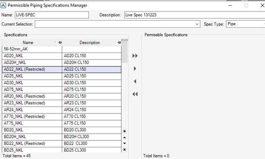This screenshot has width=265, height=159.
Task: Select the AD20_NKL specification row
Action: tap(62, 56)
